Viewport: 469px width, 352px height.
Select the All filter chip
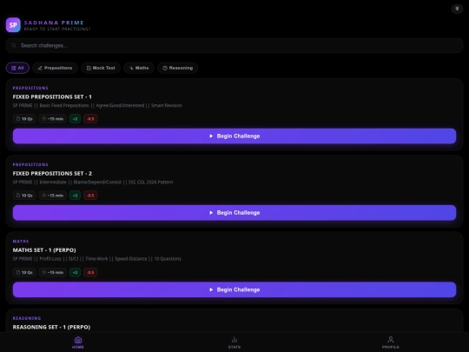point(17,68)
